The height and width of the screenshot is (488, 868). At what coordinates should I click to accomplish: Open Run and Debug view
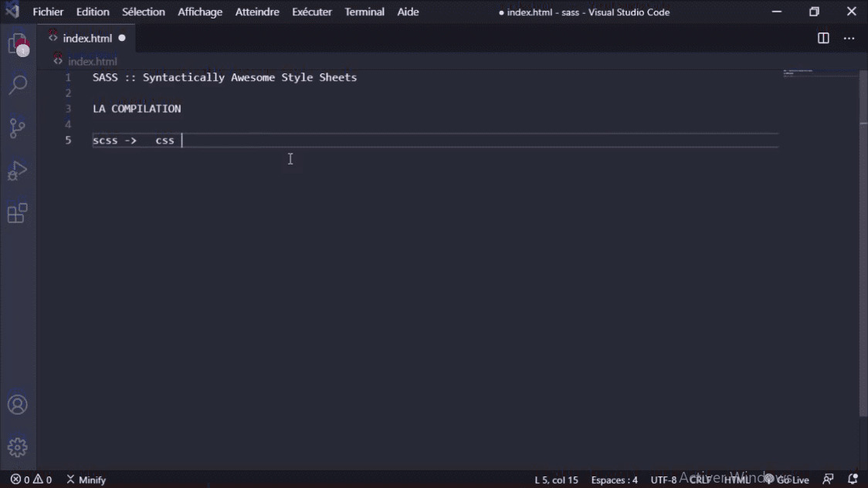(18, 171)
